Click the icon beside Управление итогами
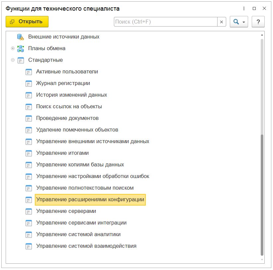Viewport: 273px width, 270px height. pyautogui.click(x=29, y=153)
